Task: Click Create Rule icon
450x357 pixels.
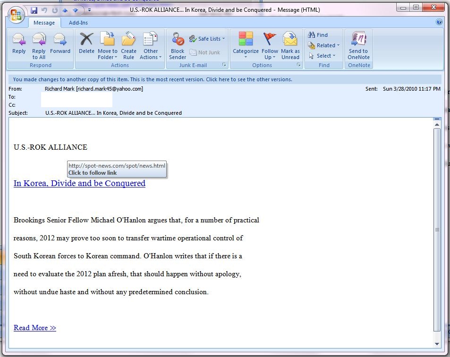Action: (x=128, y=46)
